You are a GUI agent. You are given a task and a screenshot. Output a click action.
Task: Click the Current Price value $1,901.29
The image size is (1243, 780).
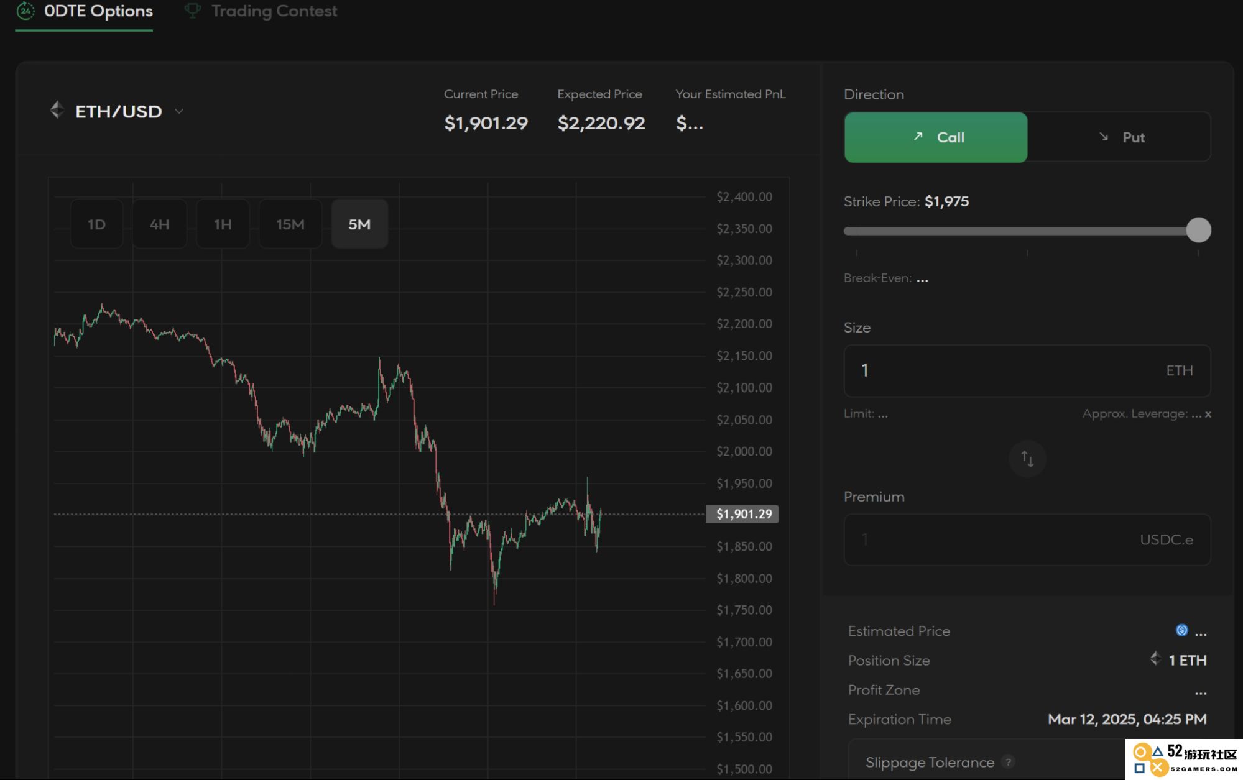pos(486,123)
